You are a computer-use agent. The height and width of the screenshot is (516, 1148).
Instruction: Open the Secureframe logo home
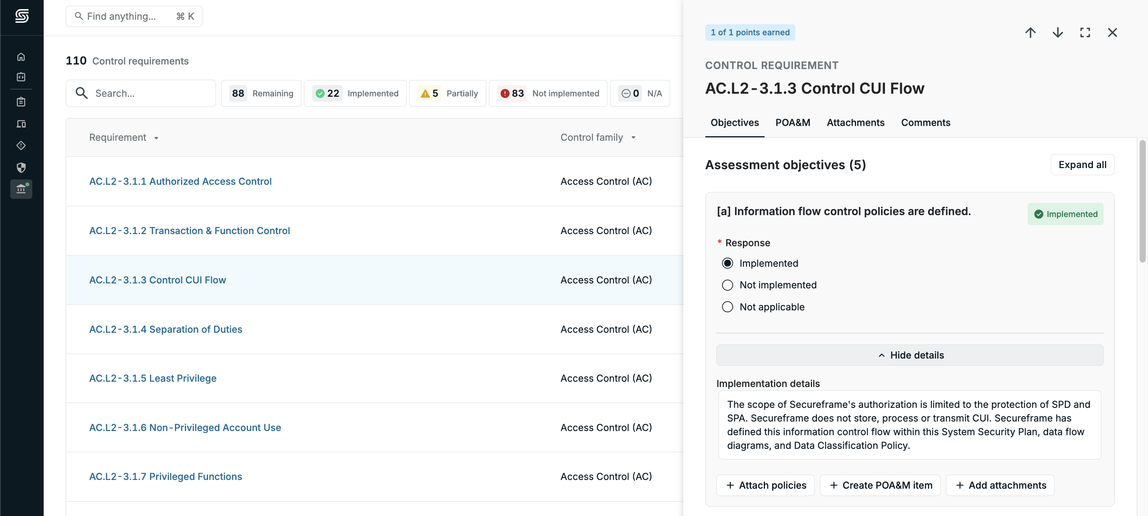tap(21, 16)
